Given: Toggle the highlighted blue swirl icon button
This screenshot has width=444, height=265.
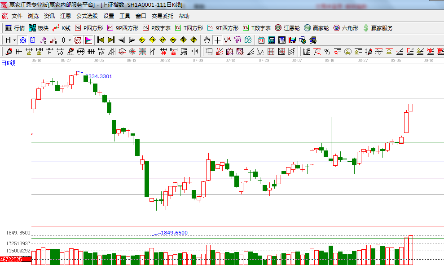Looking at the screenshot, I should [x=22, y=40].
